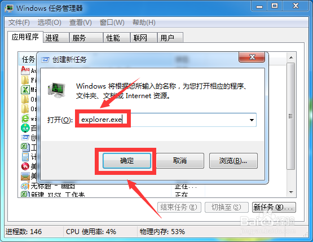
Task: Expand the Open combo box dropdown arrow
Action: pyautogui.click(x=252, y=120)
